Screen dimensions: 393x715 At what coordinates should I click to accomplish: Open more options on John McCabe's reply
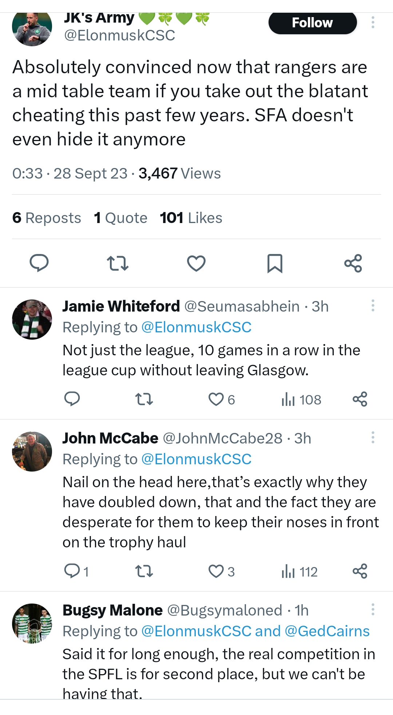[373, 437]
